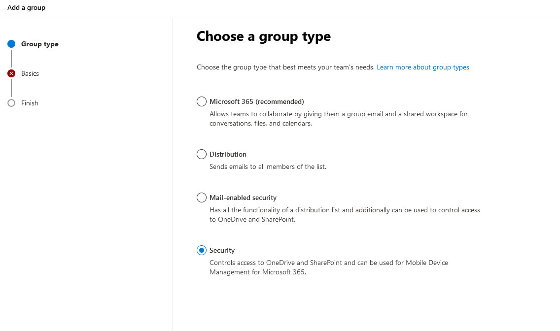The image size is (560, 331).
Task: Open Learn more about group types link
Action: (423, 67)
